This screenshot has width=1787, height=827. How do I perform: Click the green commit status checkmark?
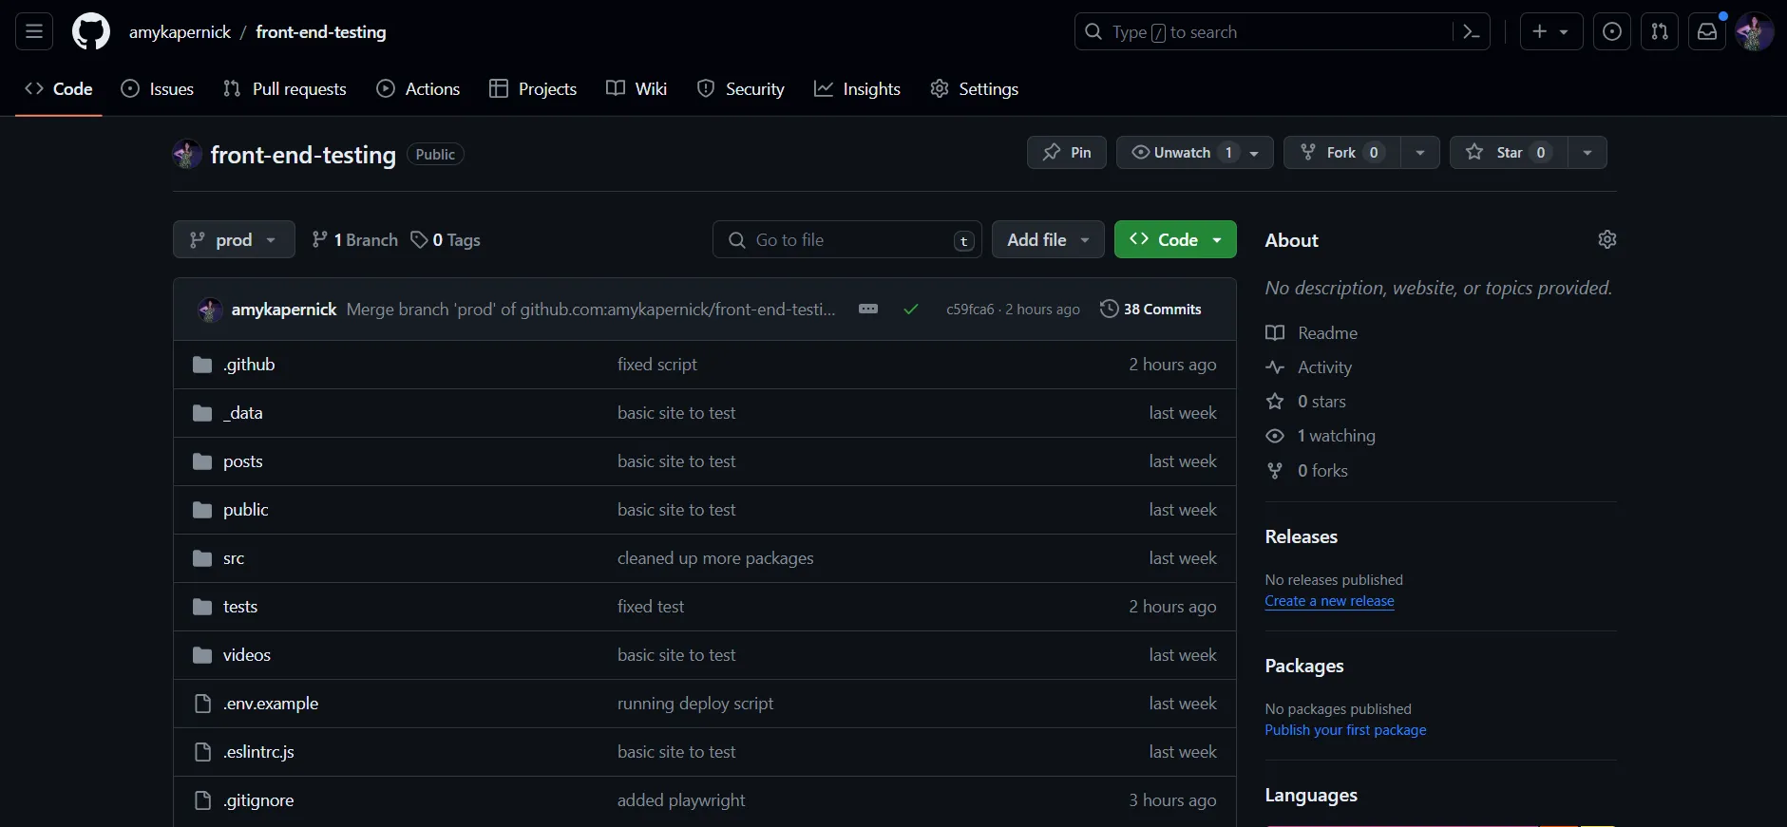coord(910,310)
